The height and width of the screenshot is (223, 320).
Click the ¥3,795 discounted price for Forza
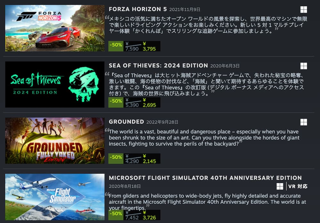coord(149,46)
